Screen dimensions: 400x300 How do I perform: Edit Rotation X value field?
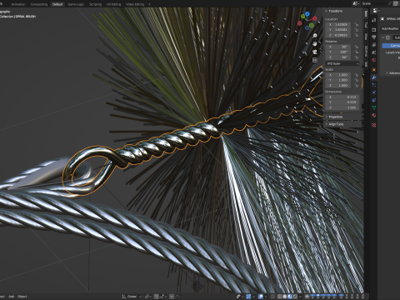point(338,47)
